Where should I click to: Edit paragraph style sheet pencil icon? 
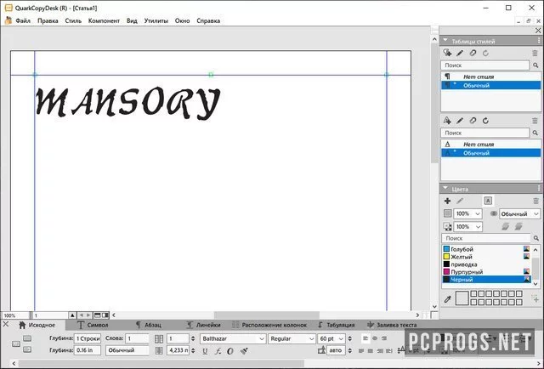click(460, 53)
